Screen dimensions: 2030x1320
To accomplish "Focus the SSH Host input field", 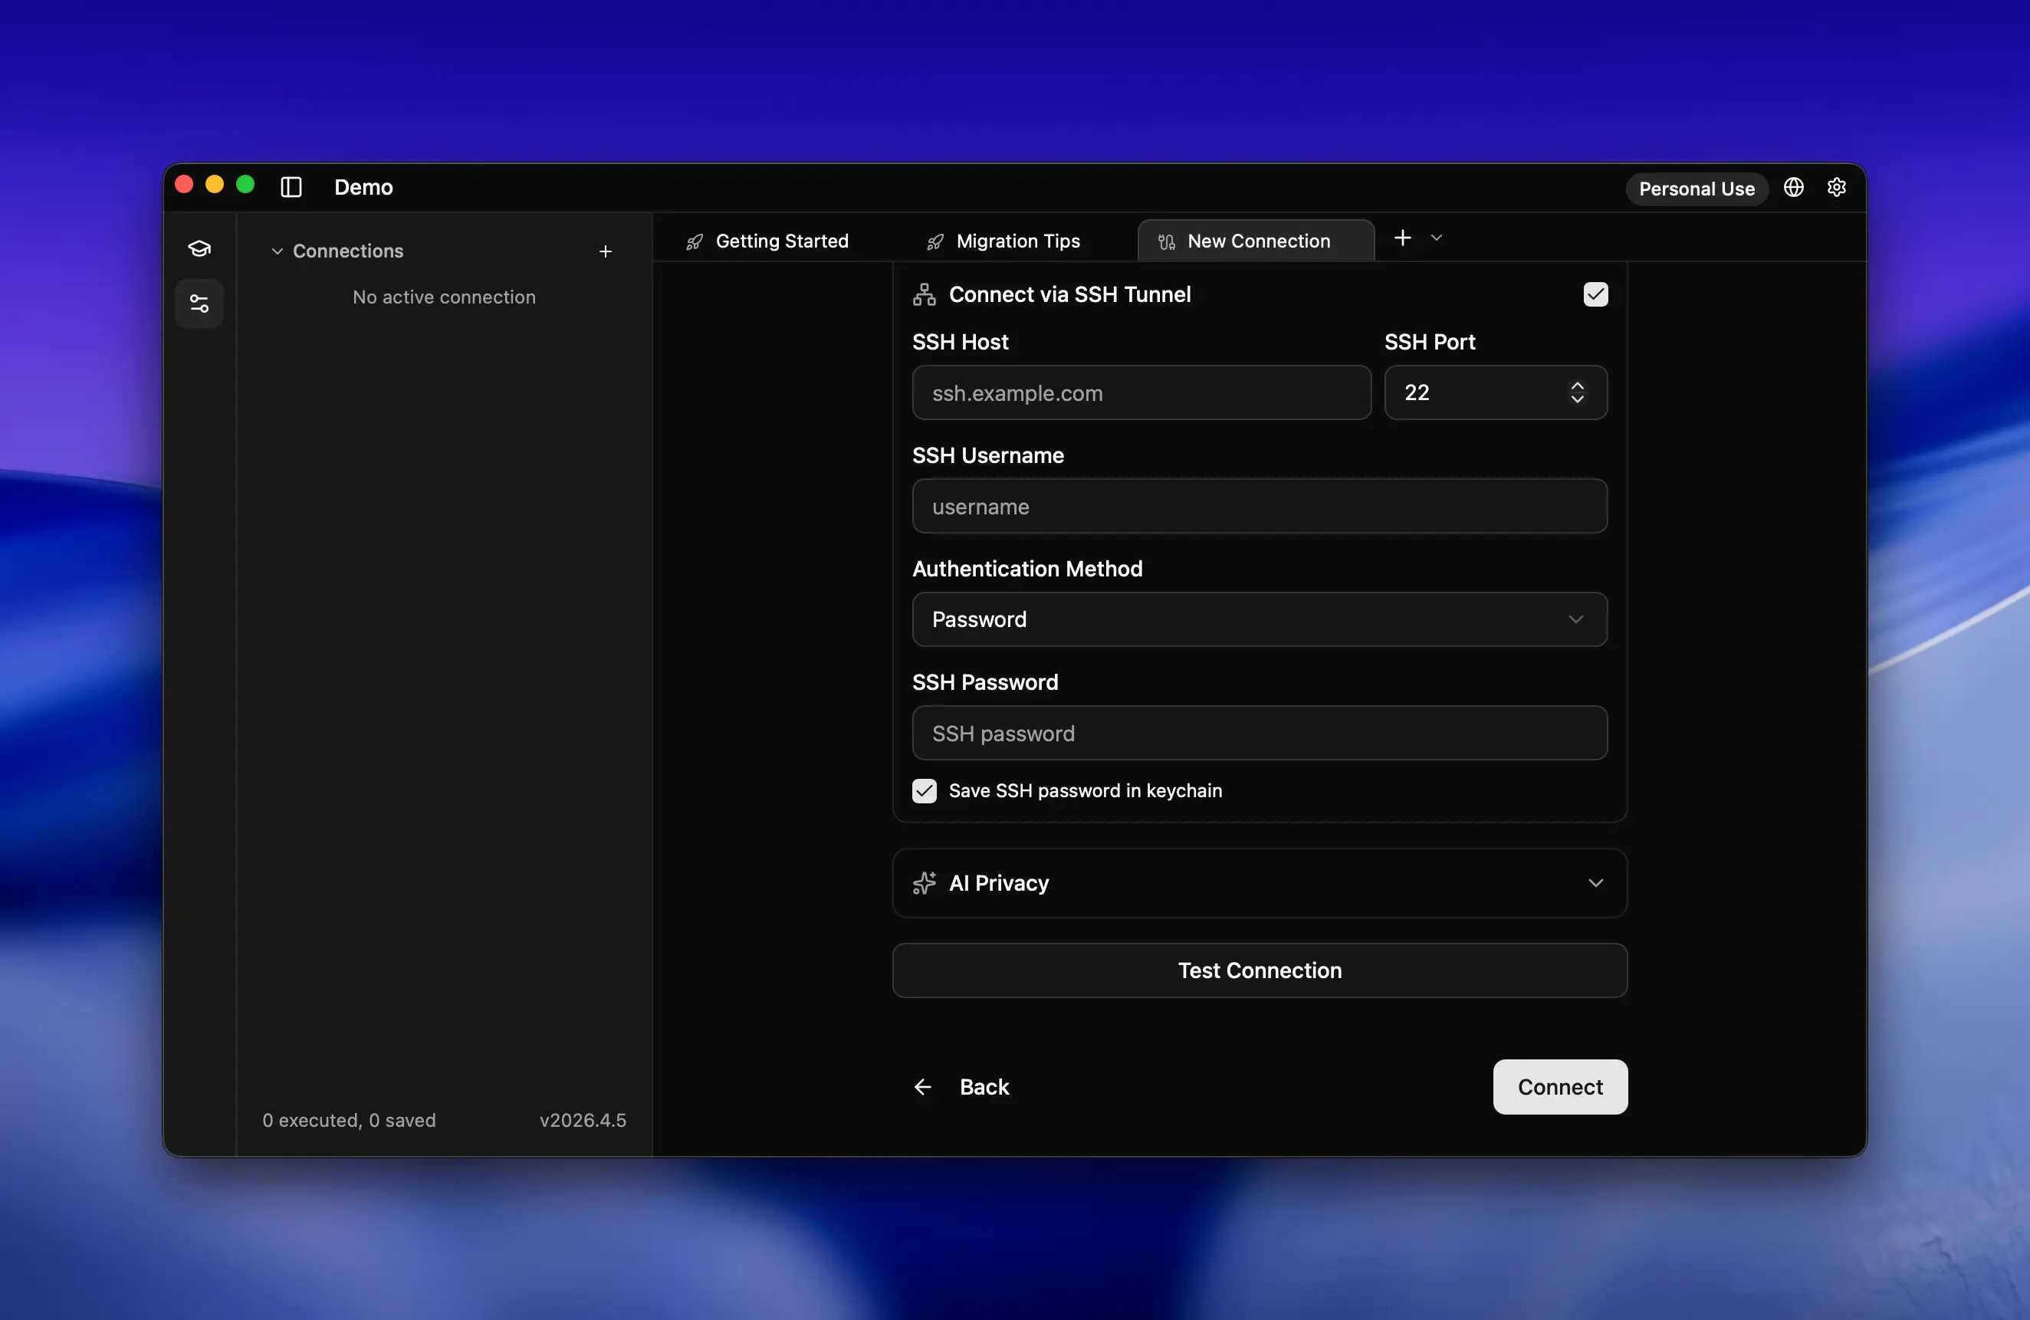I will click(1141, 393).
